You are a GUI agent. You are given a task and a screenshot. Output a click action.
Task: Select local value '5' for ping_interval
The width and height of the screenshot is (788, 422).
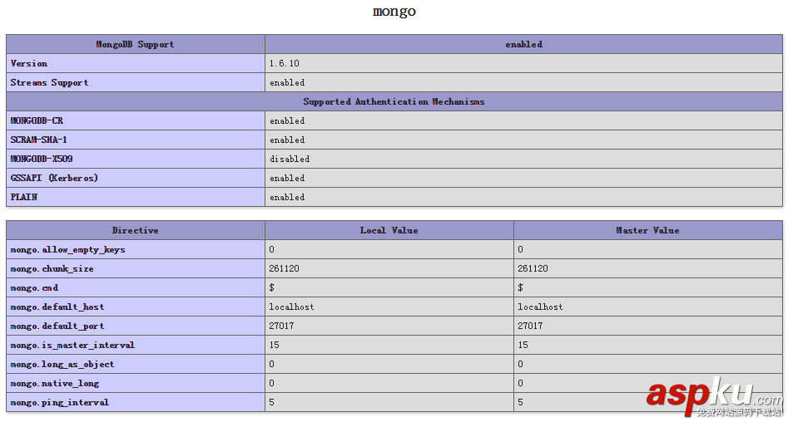tap(271, 402)
